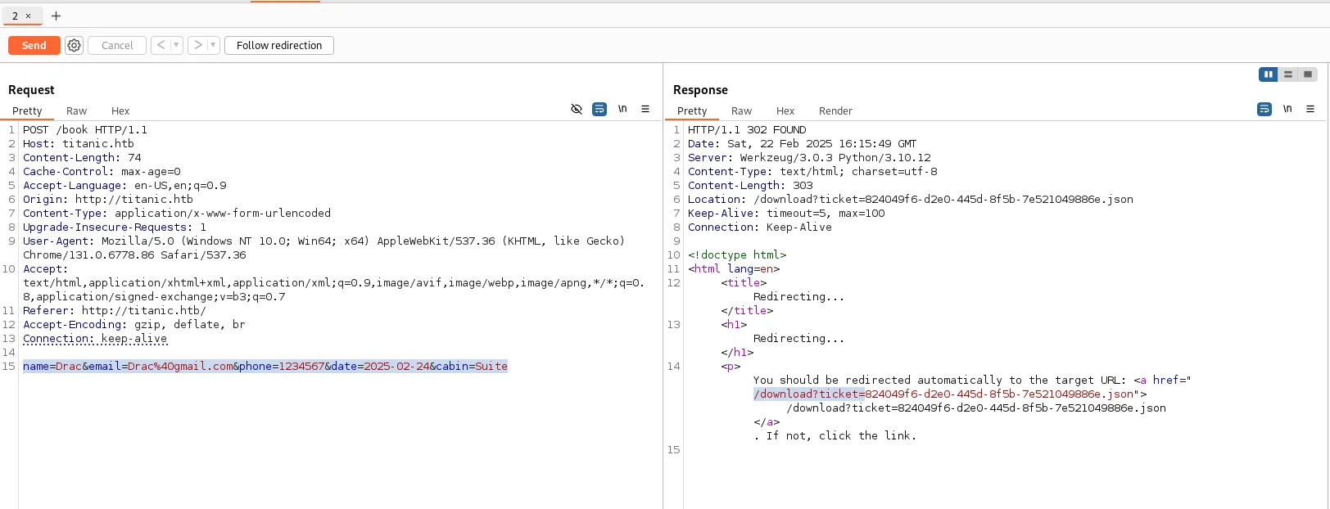The width and height of the screenshot is (1330, 509).
Task: Click the Request panel heading
Action: (31, 90)
